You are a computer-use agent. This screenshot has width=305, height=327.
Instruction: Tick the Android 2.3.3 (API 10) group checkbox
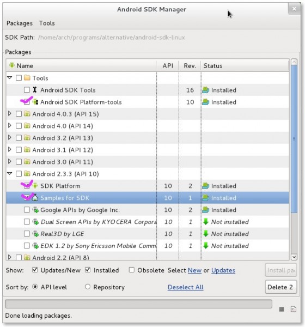tap(19, 173)
